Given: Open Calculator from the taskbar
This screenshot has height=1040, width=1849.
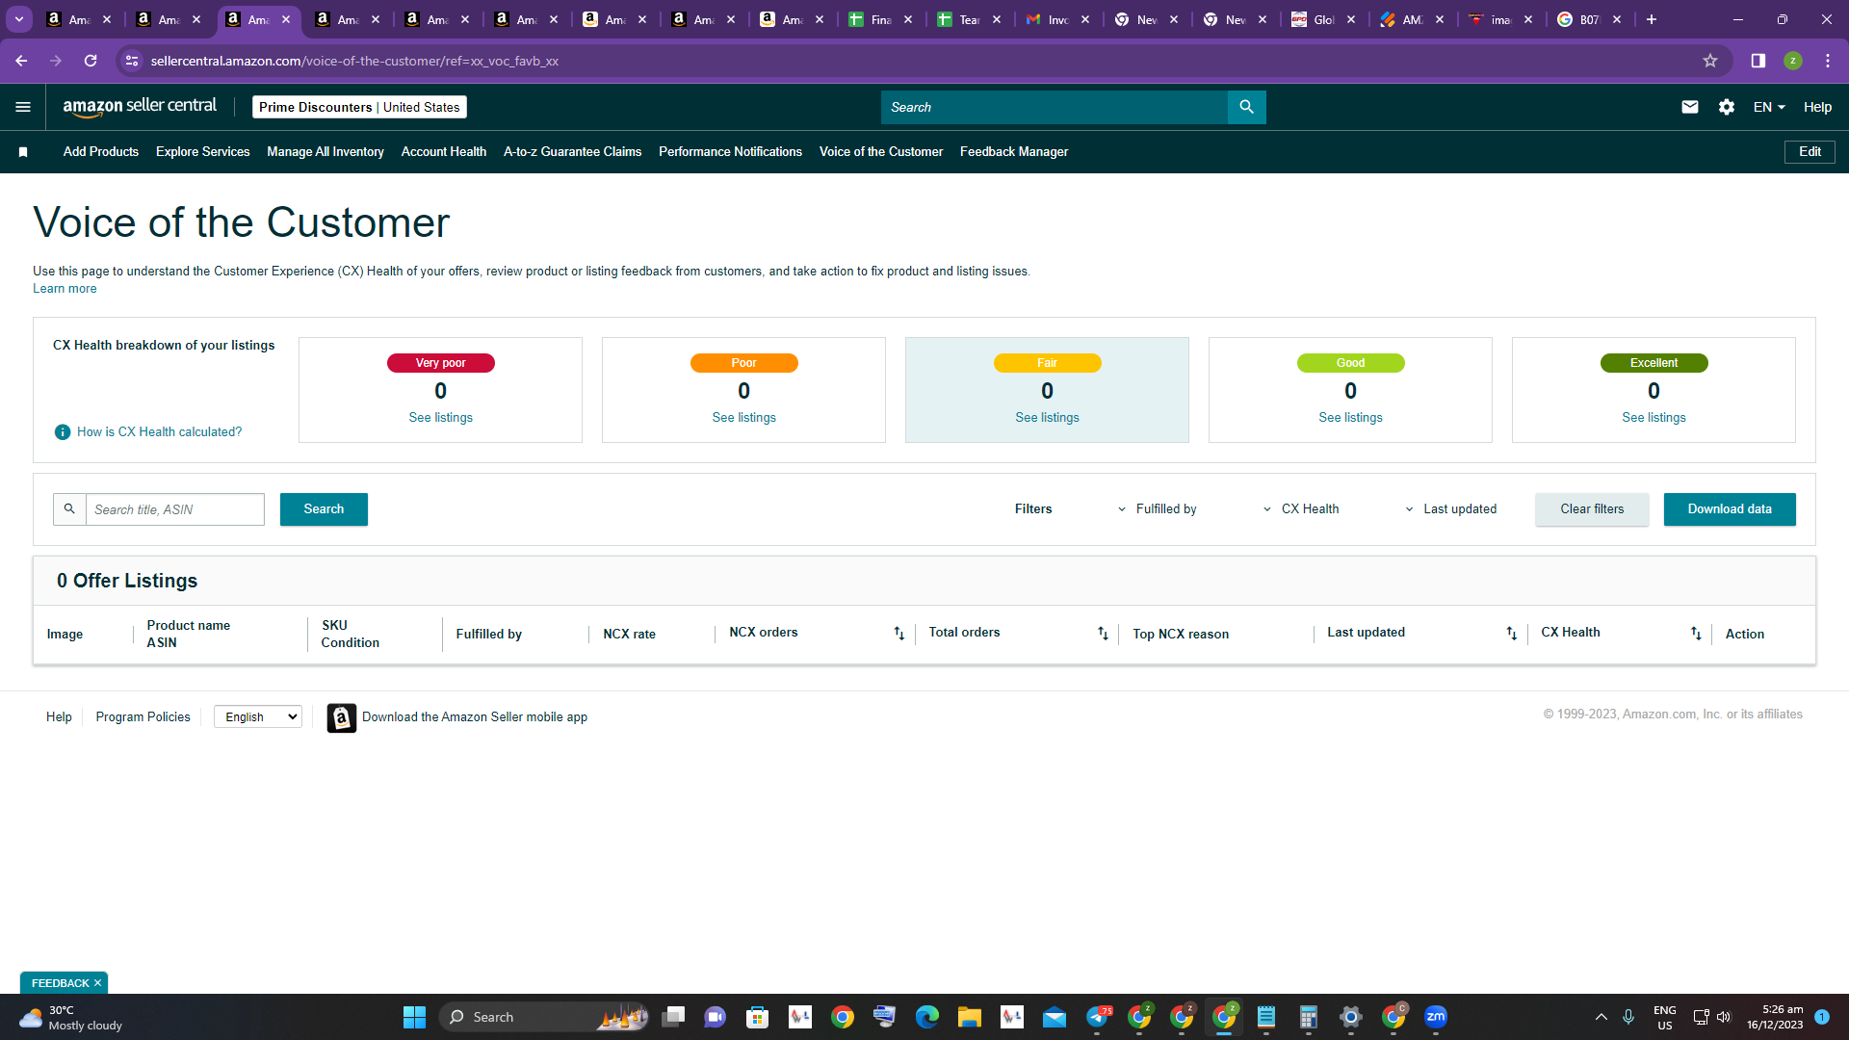Looking at the screenshot, I should point(1308,1017).
